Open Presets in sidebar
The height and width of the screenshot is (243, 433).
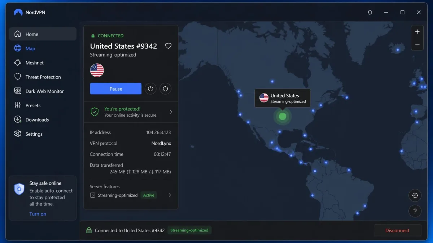coord(43,105)
